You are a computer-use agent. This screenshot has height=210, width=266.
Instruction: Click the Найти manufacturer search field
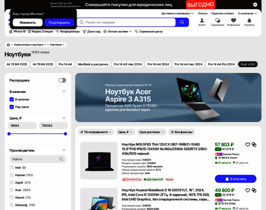(38, 159)
